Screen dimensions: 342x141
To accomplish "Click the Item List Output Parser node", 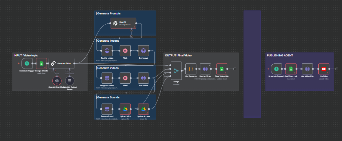I will tap(70, 81).
